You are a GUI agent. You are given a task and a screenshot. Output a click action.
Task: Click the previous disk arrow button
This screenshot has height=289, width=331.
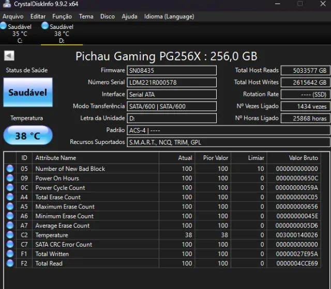[x=9, y=56]
